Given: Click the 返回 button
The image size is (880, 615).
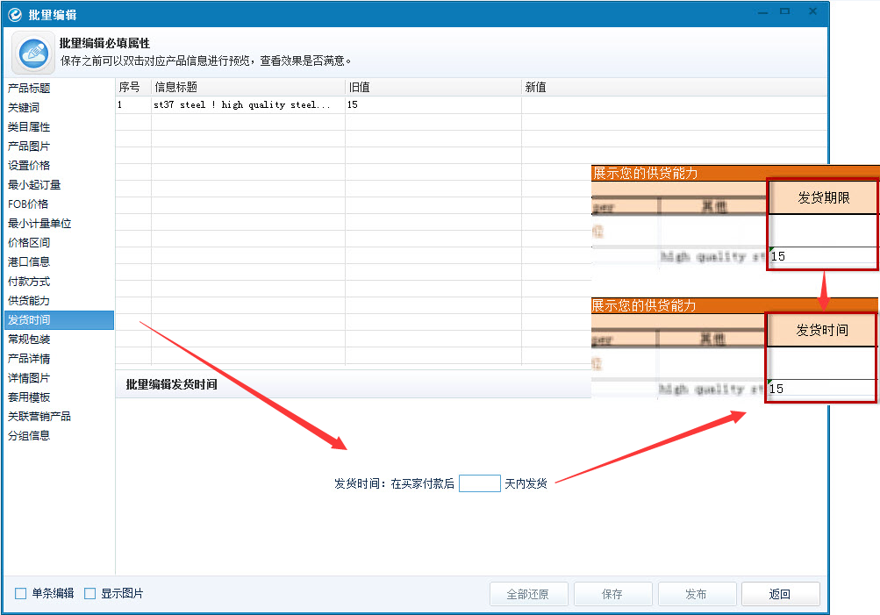Looking at the screenshot, I should pyautogui.click(x=780, y=594).
